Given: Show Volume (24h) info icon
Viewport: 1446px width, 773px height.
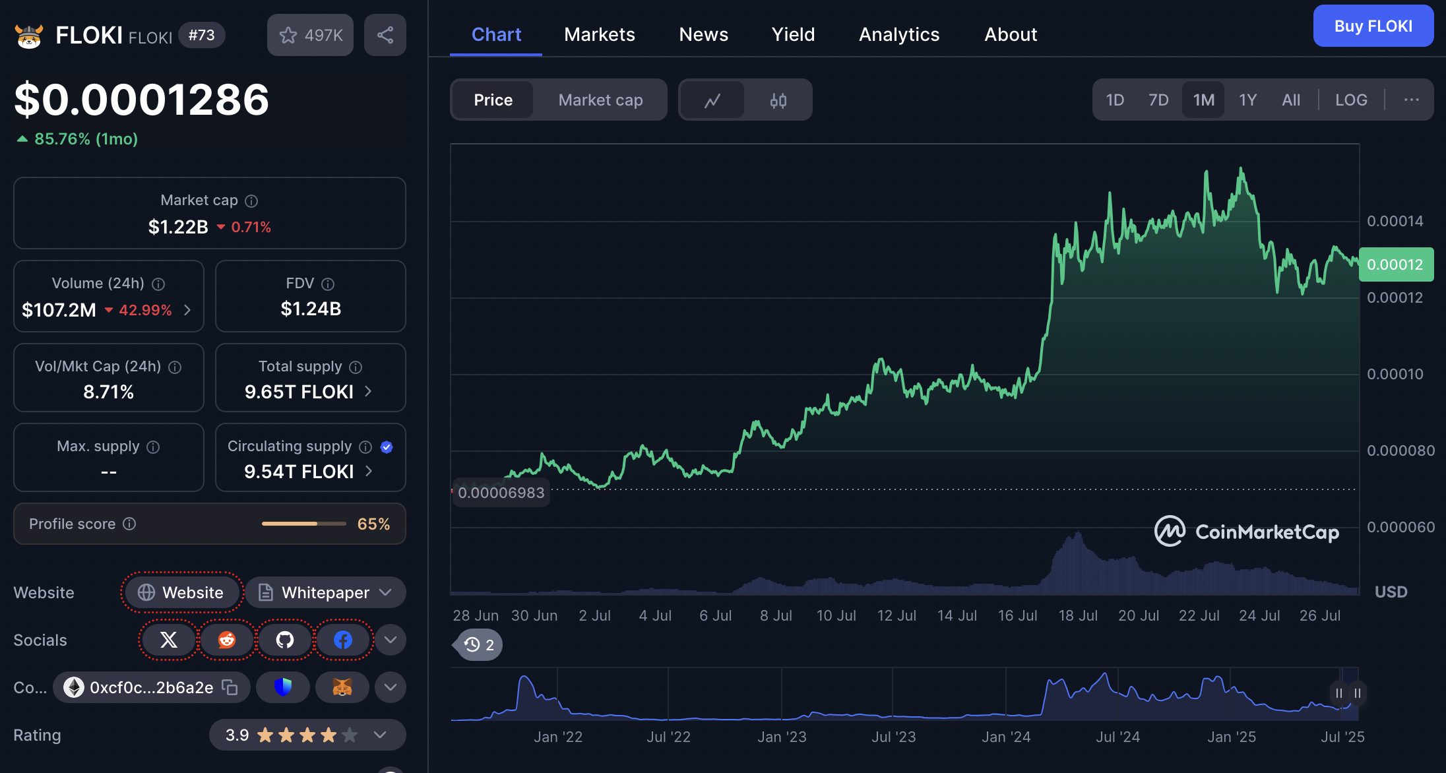Looking at the screenshot, I should [x=158, y=284].
